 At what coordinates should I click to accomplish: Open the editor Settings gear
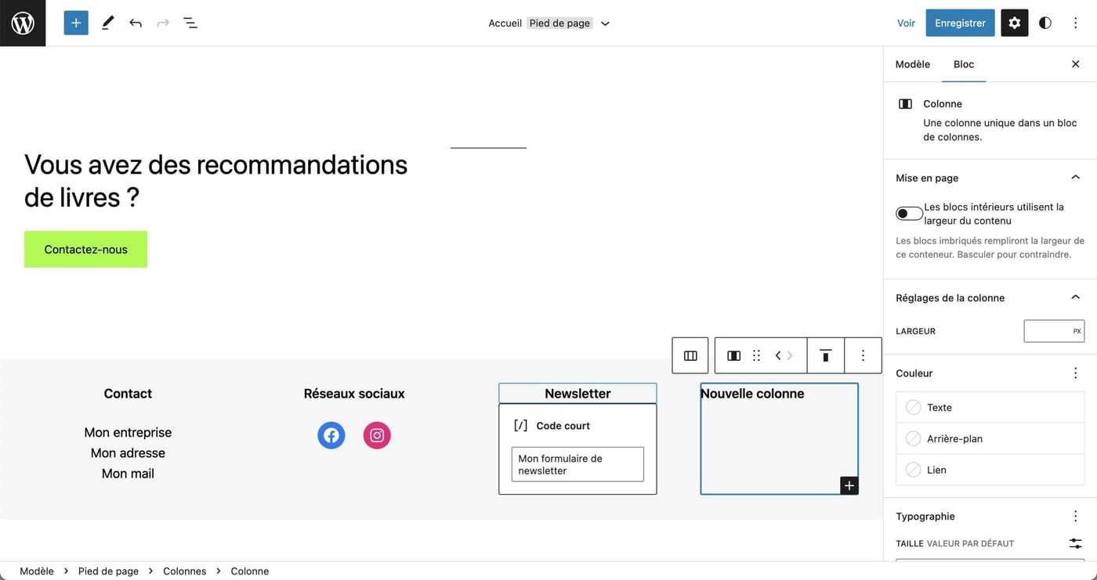[x=1014, y=23]
